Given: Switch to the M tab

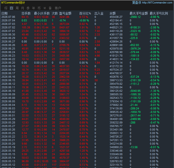Looking at the screenshot, I should [x=45, y=8].
